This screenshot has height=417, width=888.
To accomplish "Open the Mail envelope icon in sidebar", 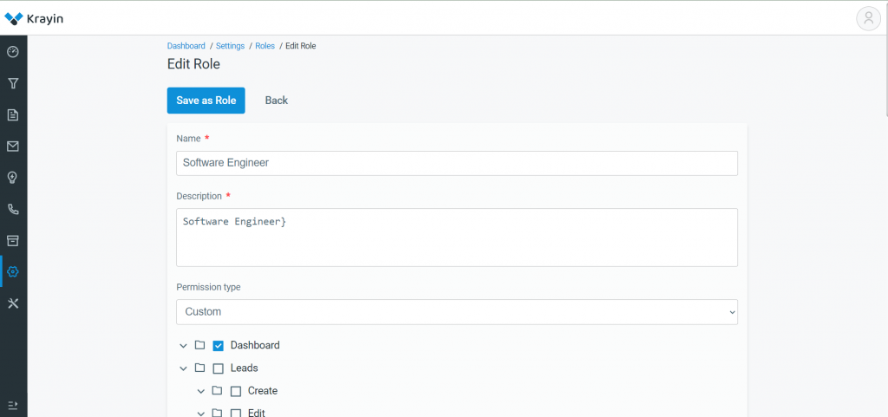I will pos(13,147).
